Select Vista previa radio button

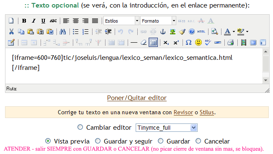click(48, 141)
